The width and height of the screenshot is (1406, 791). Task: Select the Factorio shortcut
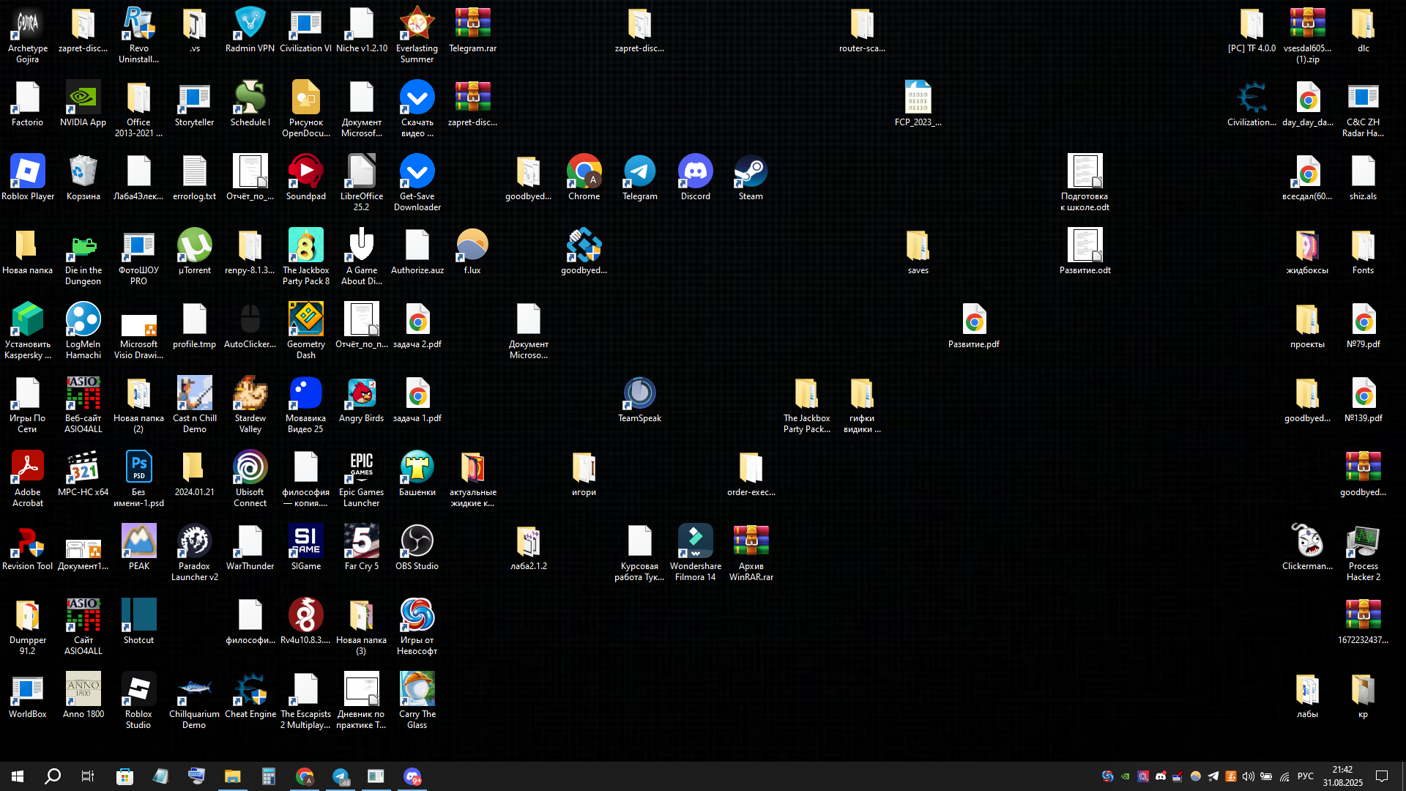[x=28, y=104]
